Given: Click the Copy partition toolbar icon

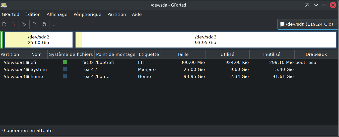Looking at the screenshot, I should click(35, 24).
